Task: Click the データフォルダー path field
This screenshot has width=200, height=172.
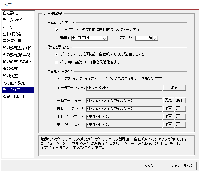Action: tap(124, 88)
